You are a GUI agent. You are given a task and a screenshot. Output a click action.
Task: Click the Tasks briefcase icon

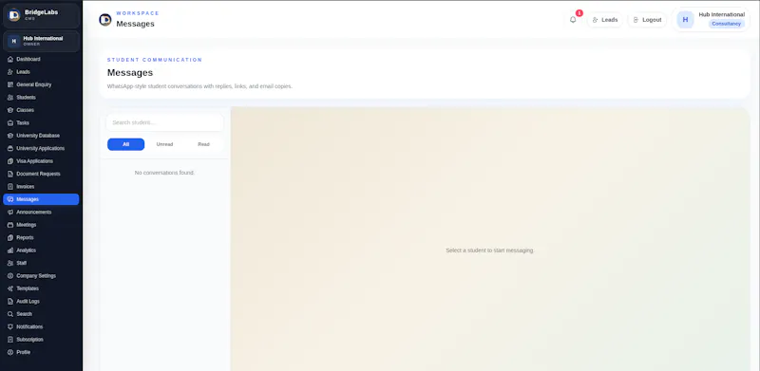point(10,123)
